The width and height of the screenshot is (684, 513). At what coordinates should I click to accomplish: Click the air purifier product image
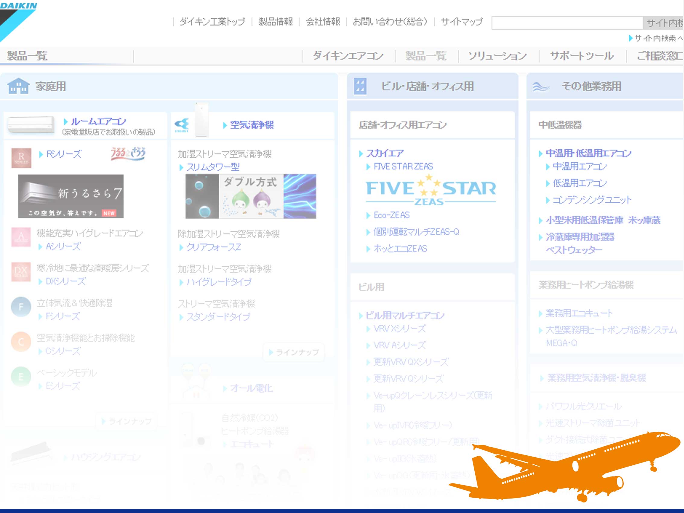click(201, 120)
